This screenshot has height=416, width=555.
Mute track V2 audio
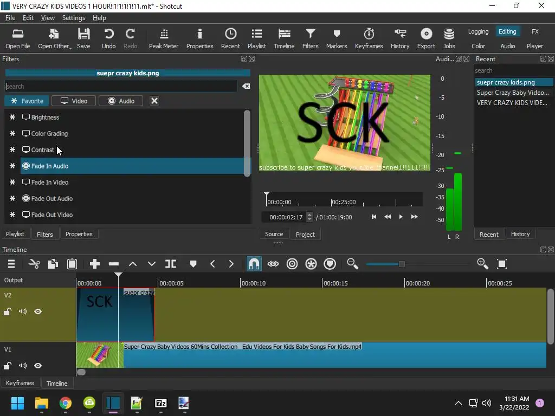pyautogui.click(x=23, y=311)
